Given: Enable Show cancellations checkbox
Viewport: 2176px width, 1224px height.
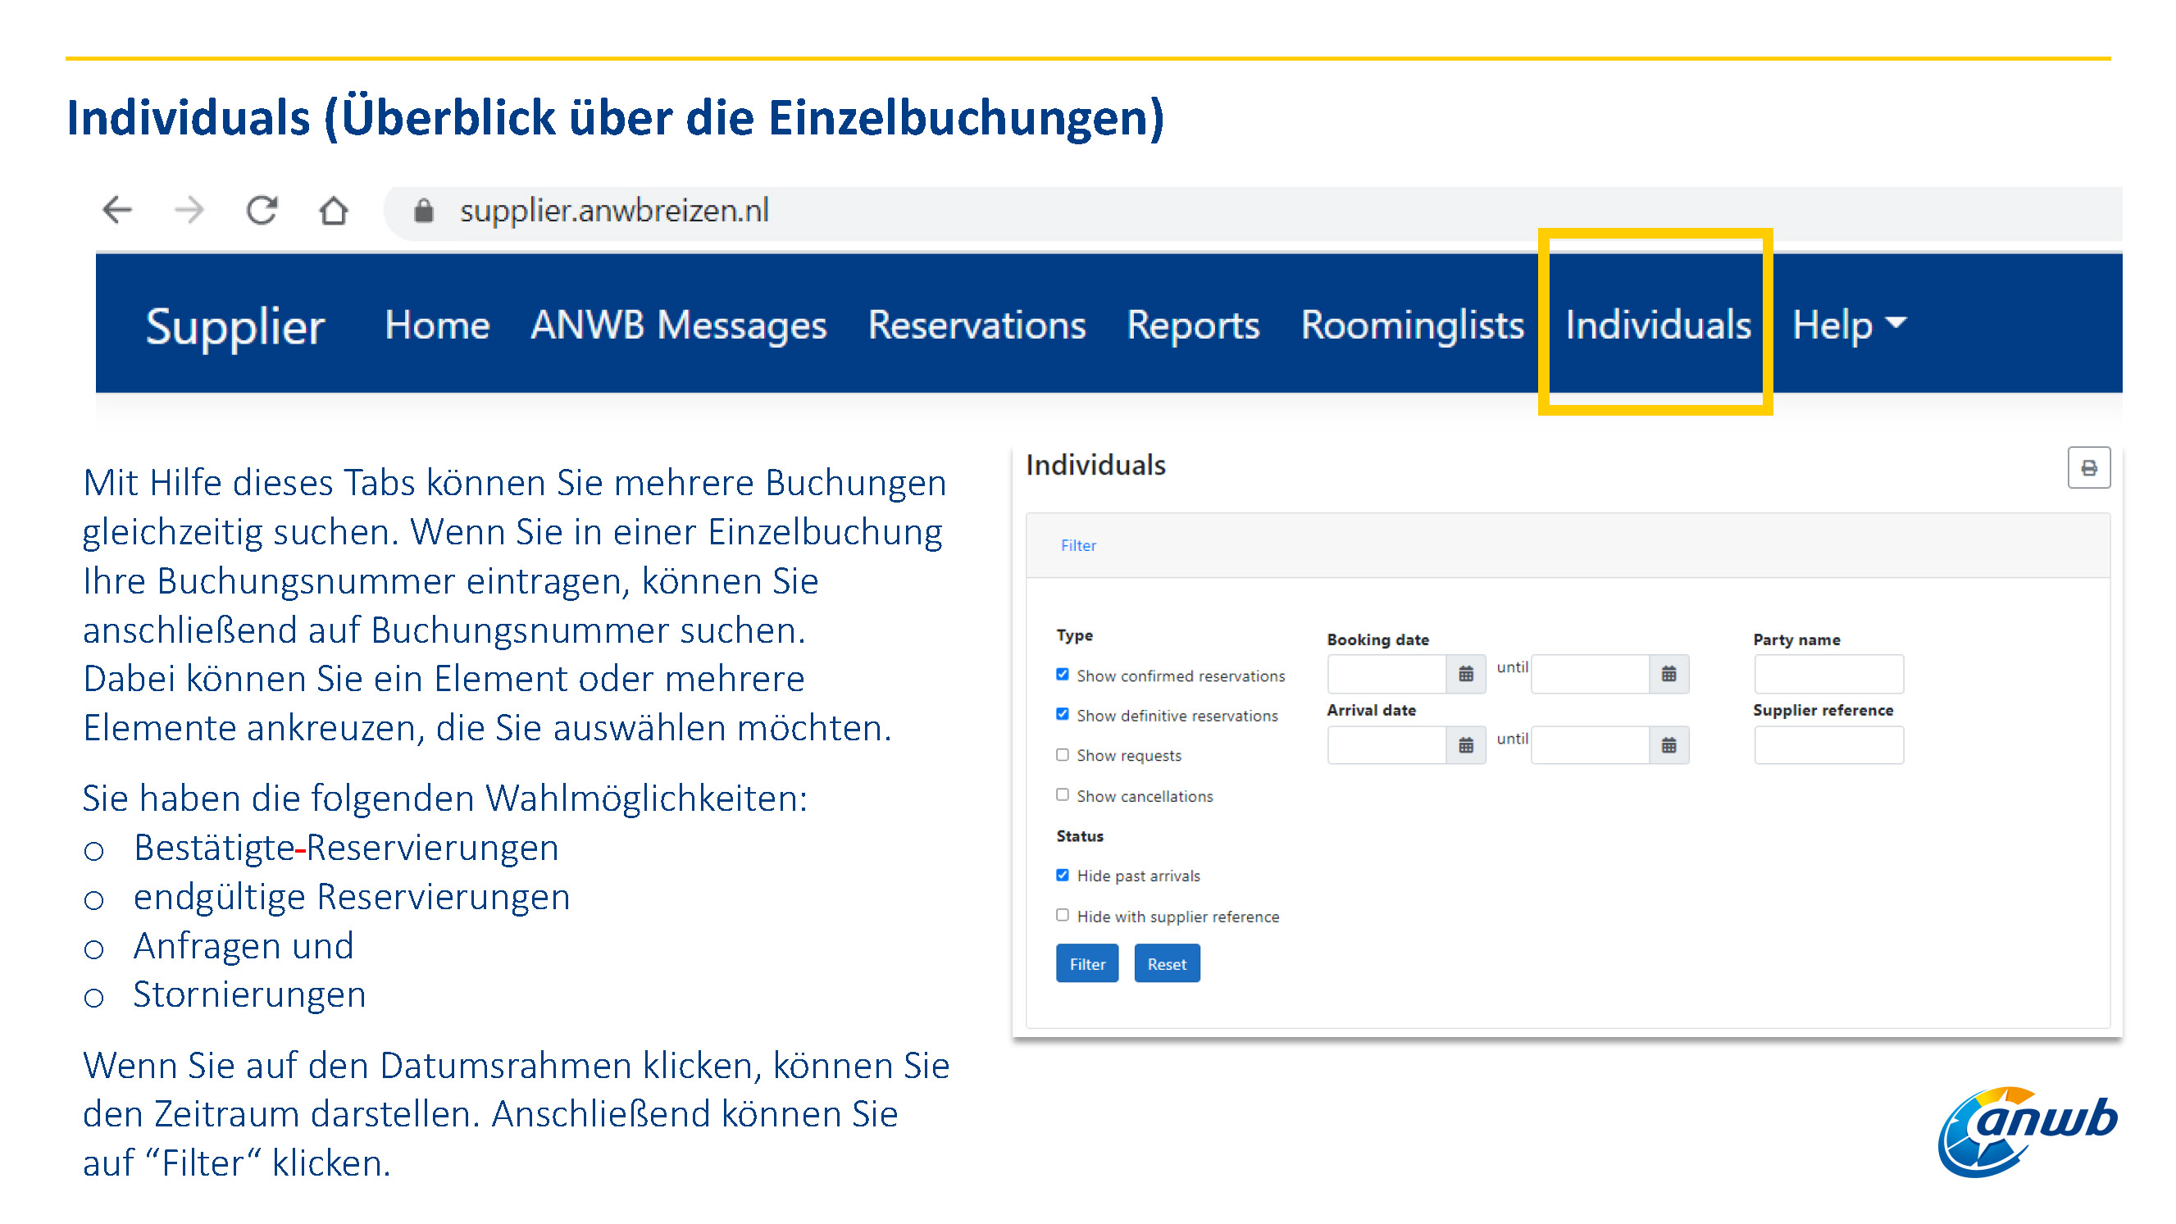Looking at the screenshot, I should 1063,794.
